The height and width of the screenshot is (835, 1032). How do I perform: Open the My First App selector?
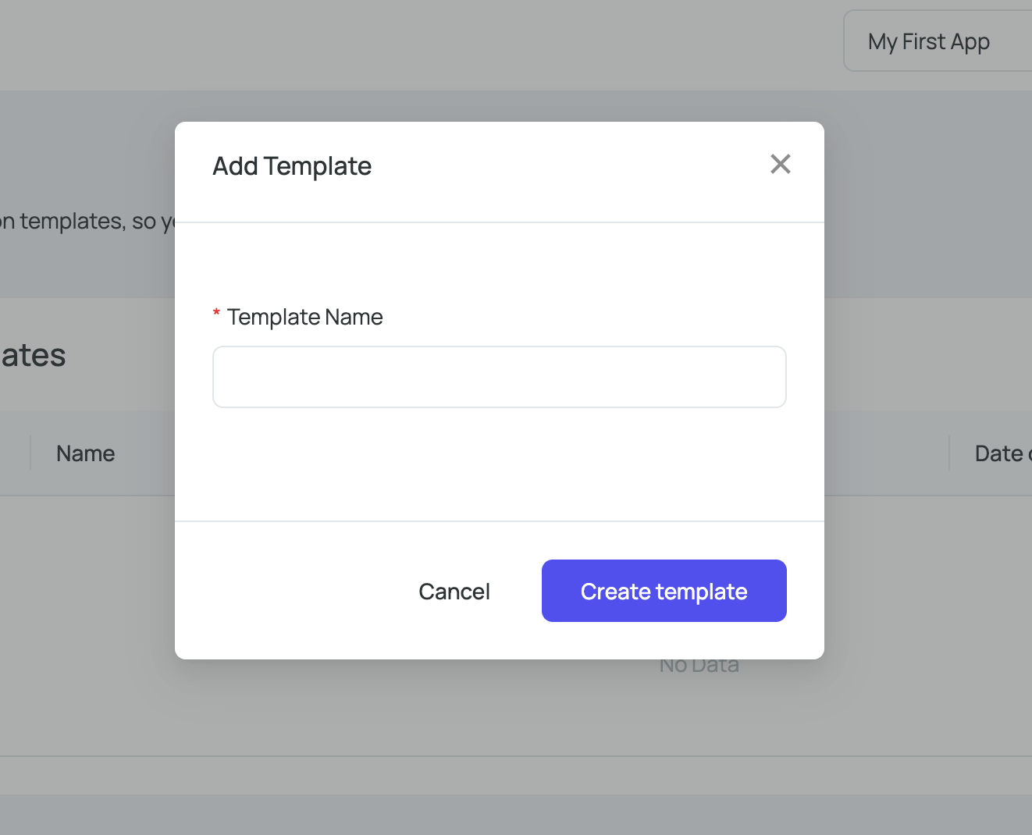938,41
